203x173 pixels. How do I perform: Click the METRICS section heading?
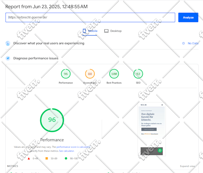(x=12, y=166)
